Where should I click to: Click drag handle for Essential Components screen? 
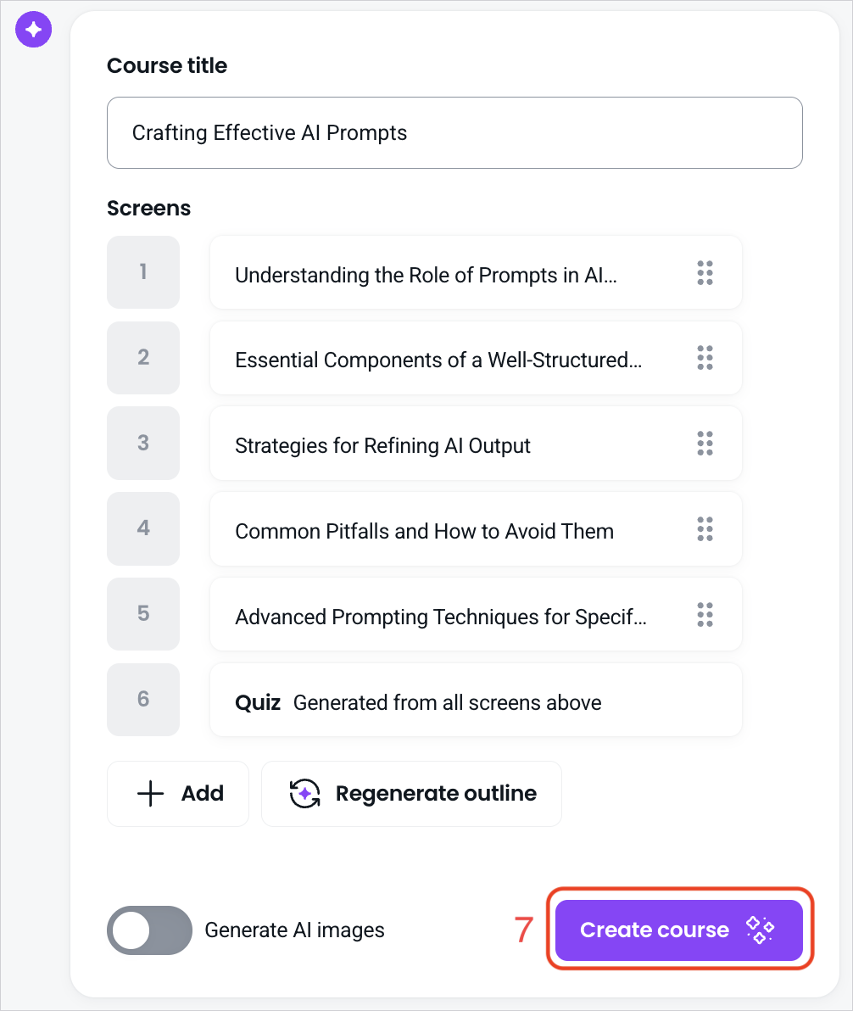(x=705, y=358)
